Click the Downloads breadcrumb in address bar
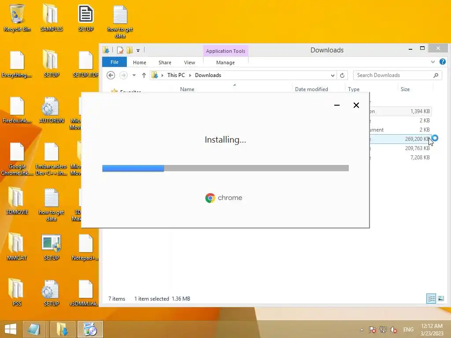Image resolution: width=451 pixels, height=338 pixels. [x=208, y=75]
